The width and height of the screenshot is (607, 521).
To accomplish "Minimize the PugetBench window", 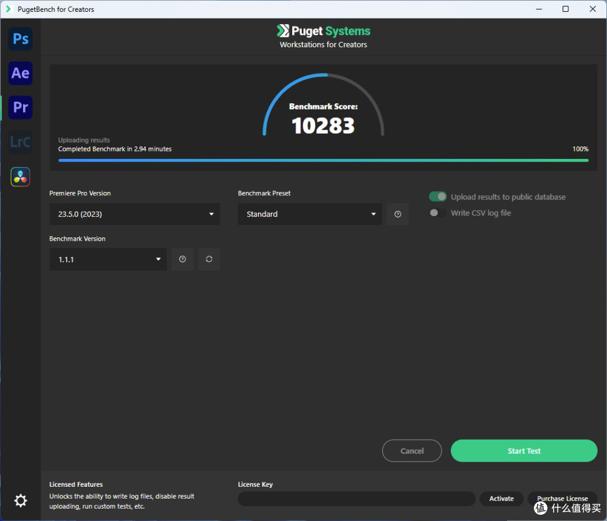I will (538, 9).
